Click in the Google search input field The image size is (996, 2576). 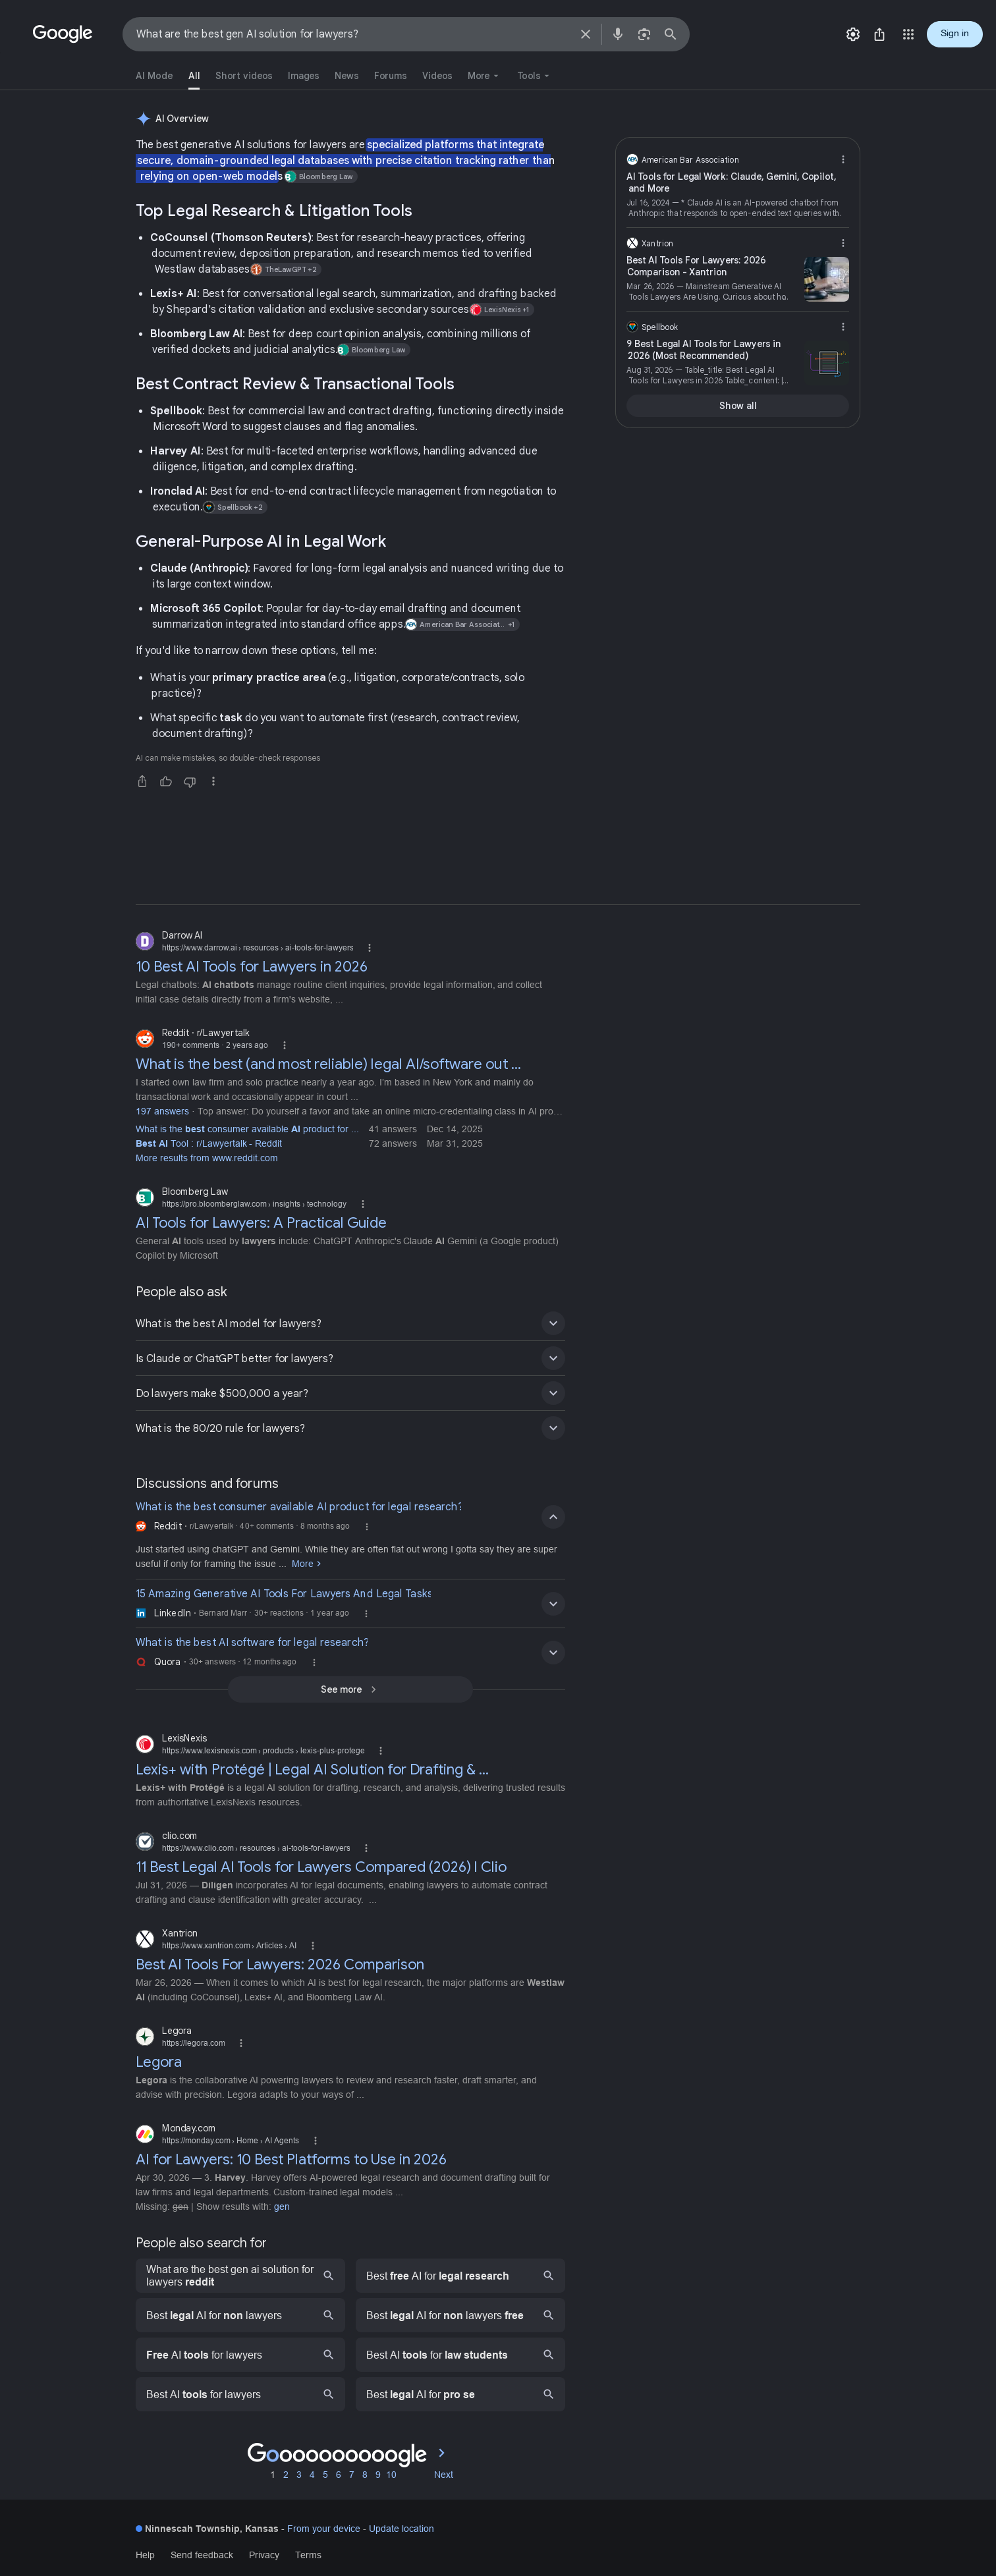pyautogui.click(x=350, y=34)
